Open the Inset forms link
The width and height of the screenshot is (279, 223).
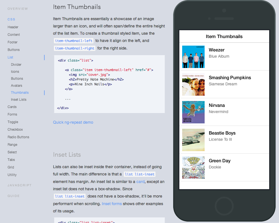pos(112,204)
